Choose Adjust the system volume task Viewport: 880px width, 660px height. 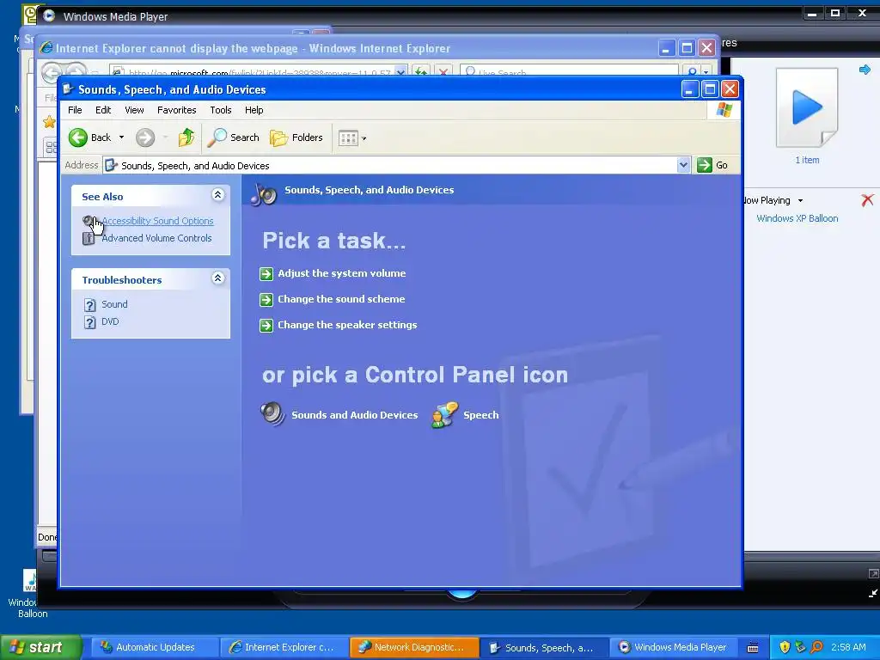(x=341, y=273)
